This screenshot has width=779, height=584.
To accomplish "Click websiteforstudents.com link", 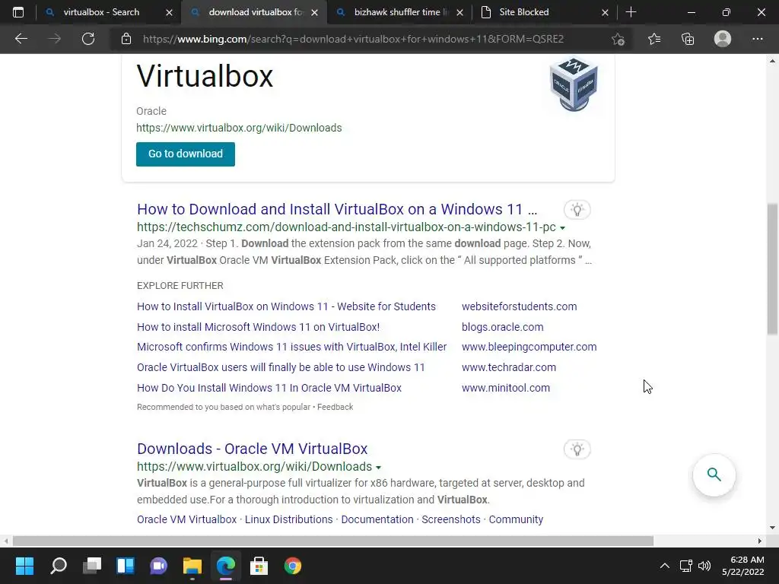I will tap(519, 306).
